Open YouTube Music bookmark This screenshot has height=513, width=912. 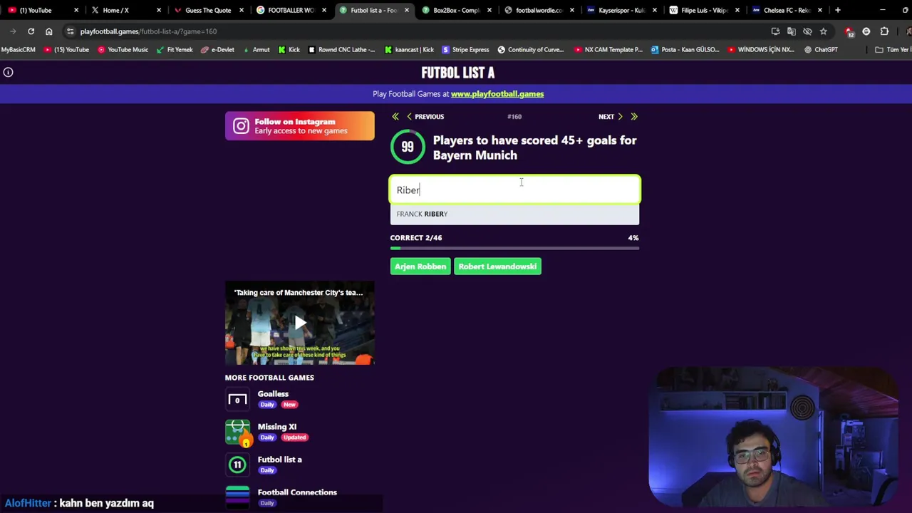(123, 50)
